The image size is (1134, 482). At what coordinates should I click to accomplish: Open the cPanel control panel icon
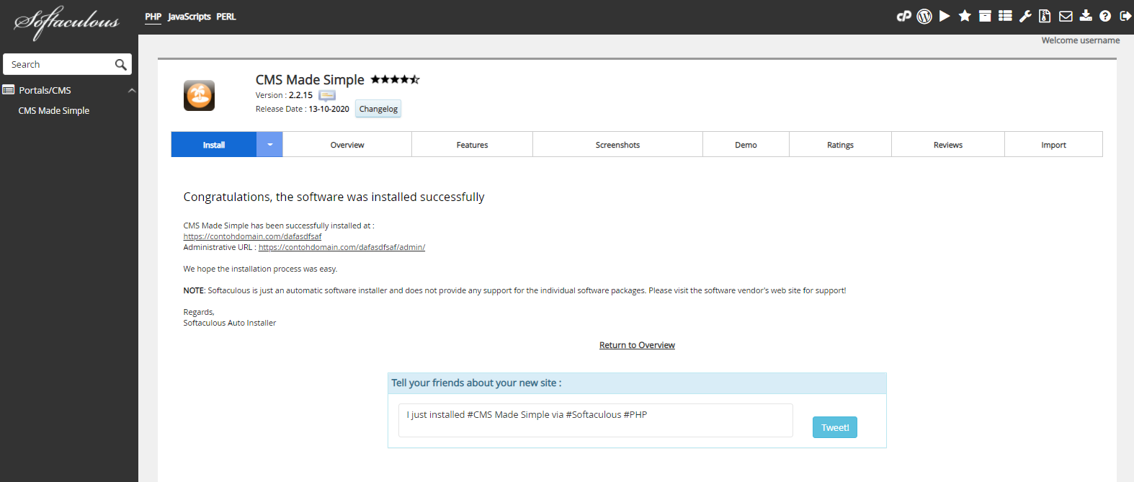click(x=903, y=16)
